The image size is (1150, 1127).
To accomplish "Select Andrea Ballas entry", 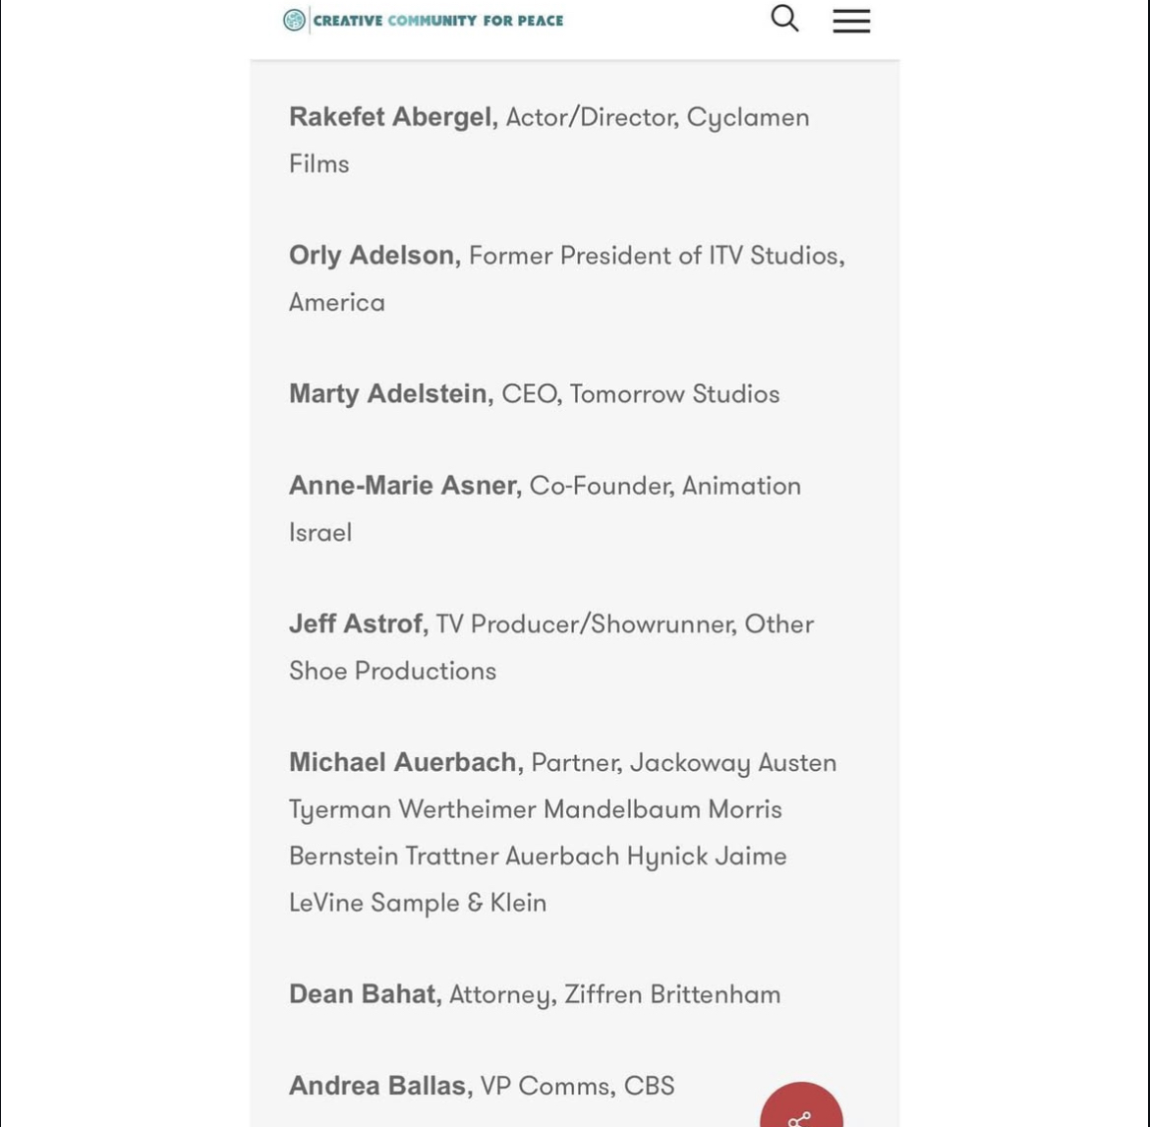I will click(481, 1086).
